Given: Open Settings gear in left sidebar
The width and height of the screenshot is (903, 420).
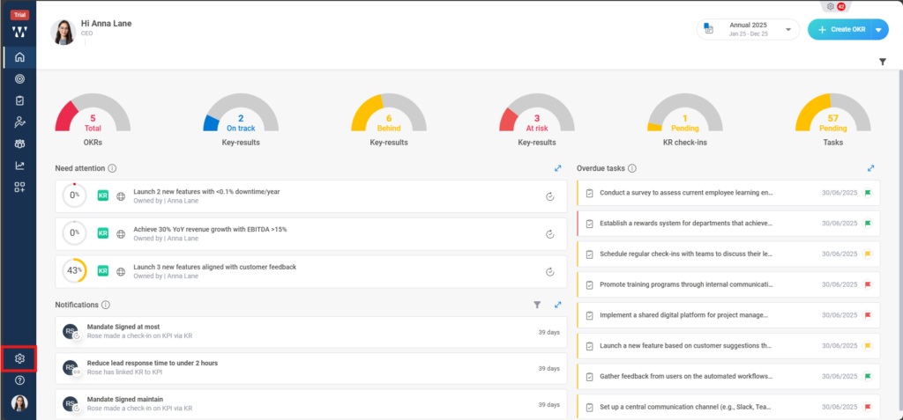Looking at the screenshot, I should (19, 359).
